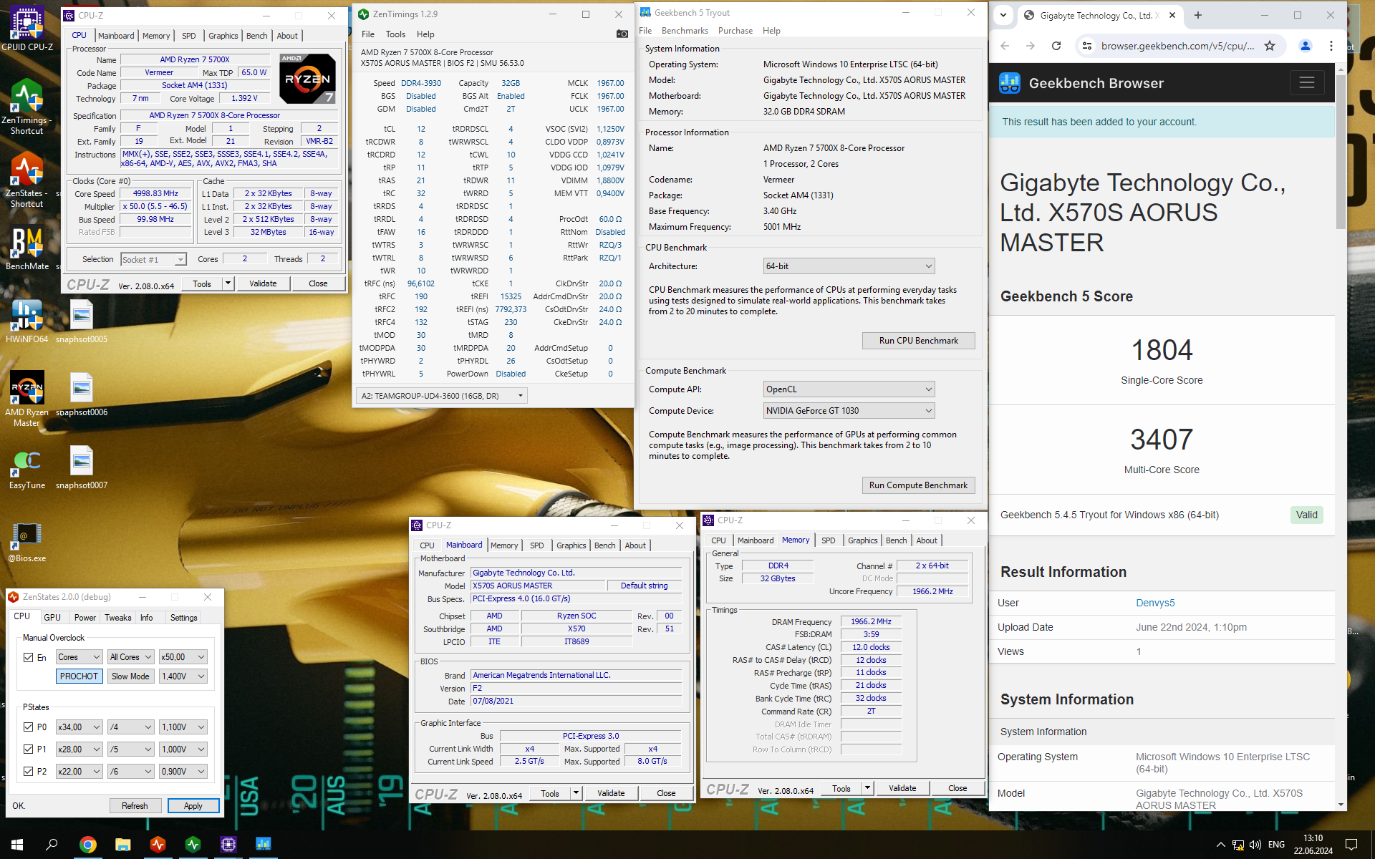
Task: Switch to Chrome in taskbar
Action: [x=87, y=845]
